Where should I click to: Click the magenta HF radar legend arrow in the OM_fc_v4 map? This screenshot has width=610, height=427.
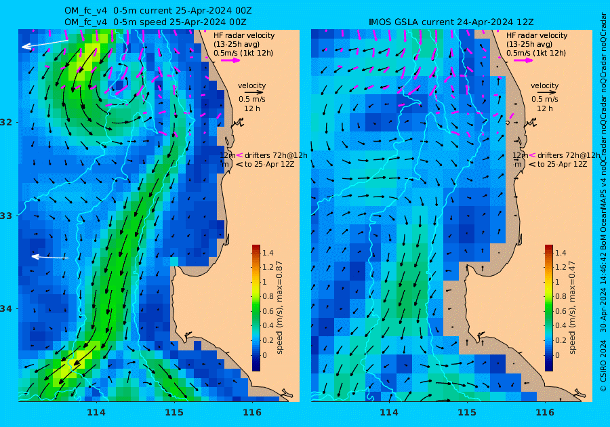click(230, 60)
